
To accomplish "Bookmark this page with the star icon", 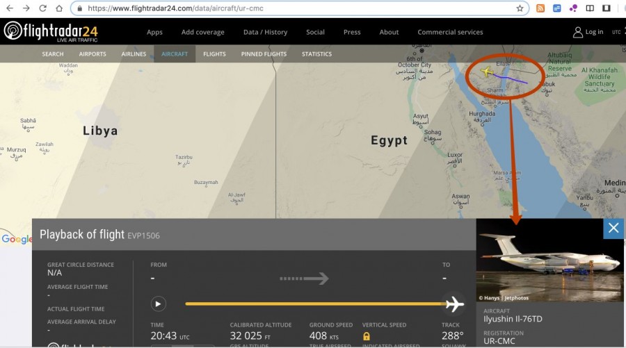I will pyautogui.click(x=520, y=8).
